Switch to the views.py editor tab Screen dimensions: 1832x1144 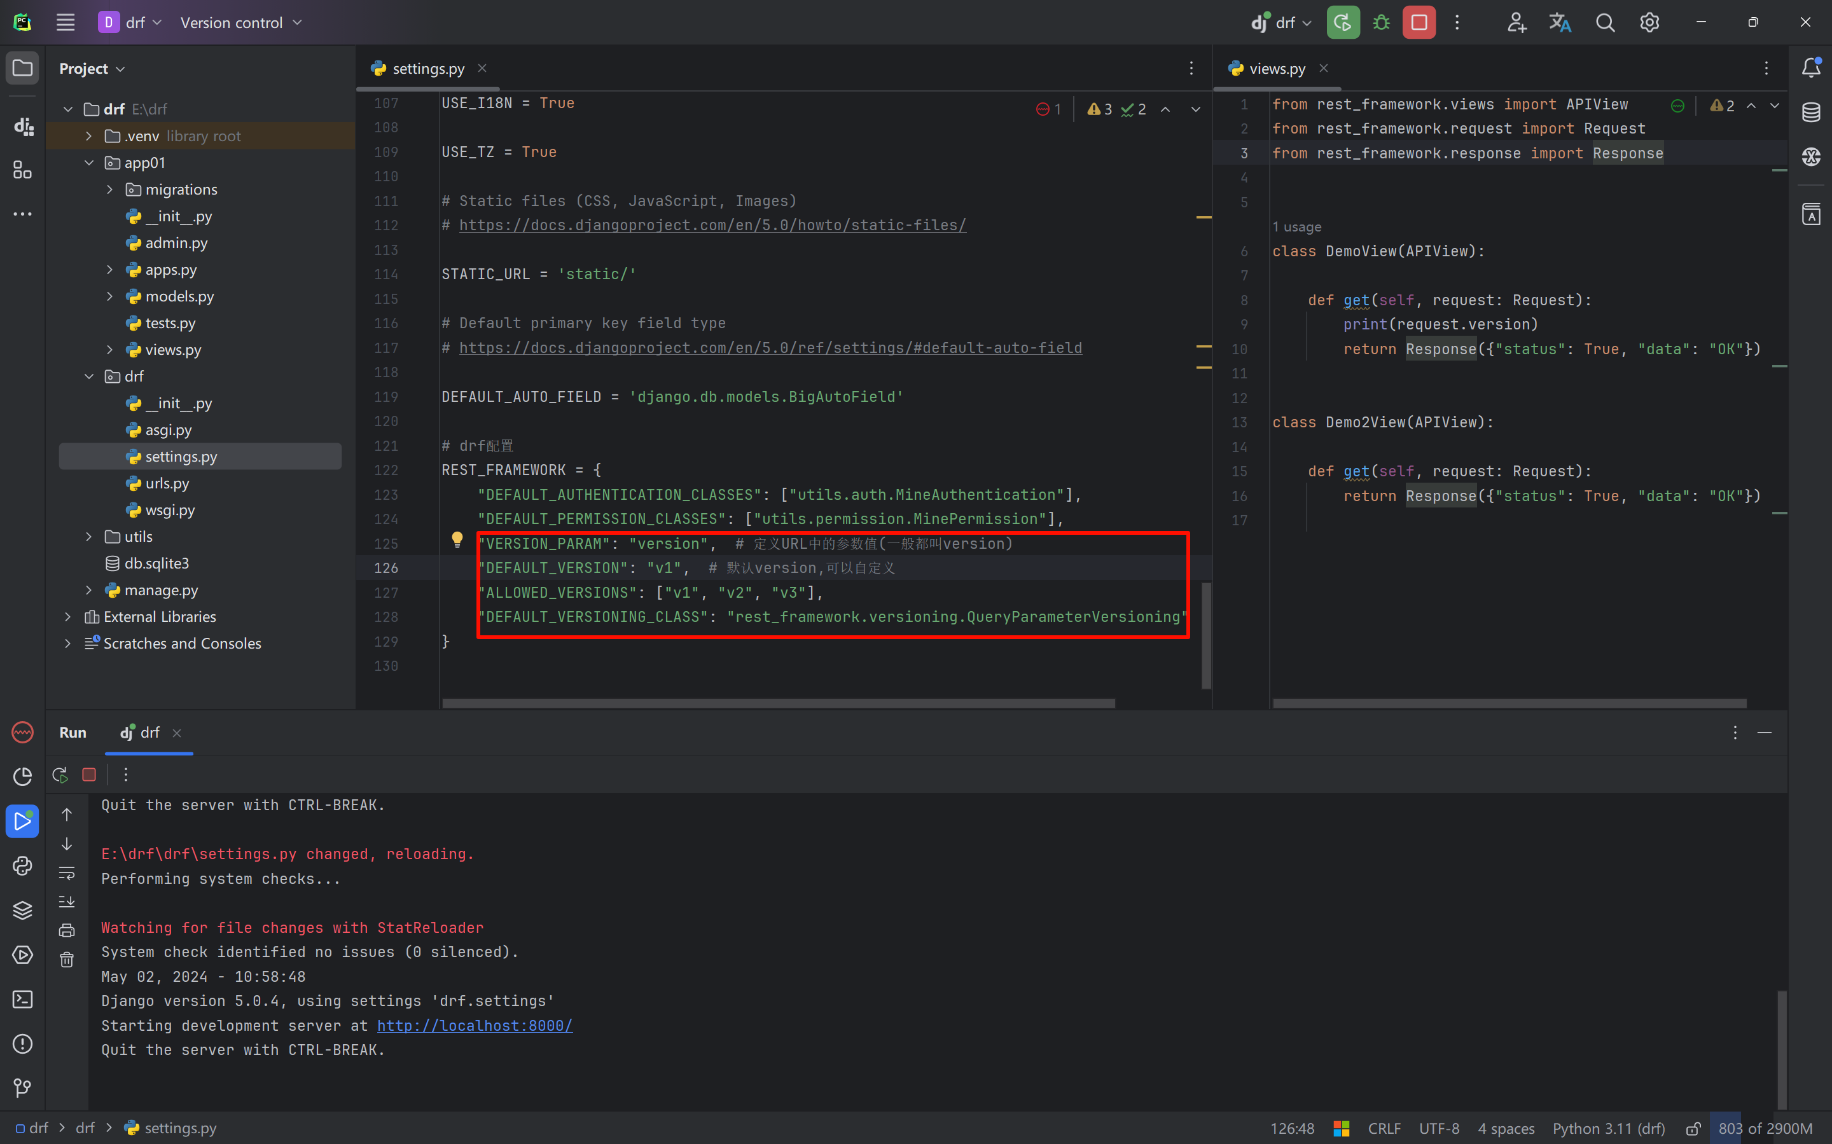(1277, 69)
